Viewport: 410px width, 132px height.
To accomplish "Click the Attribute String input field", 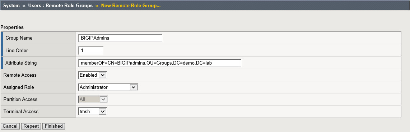I will click(160, 63).
